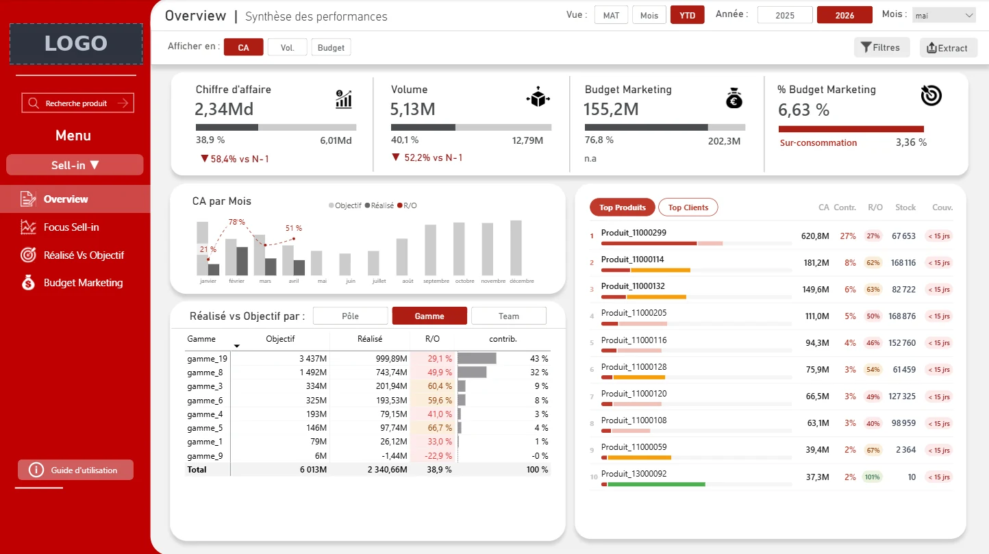The width and height of the screenshot is (989, 554).
Task: Click the gamme_5 R/O value 66,7 %
Action: (440, 428)
